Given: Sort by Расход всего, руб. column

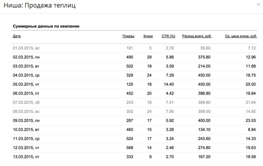Looking at the screenshot, I should [197, 36].
